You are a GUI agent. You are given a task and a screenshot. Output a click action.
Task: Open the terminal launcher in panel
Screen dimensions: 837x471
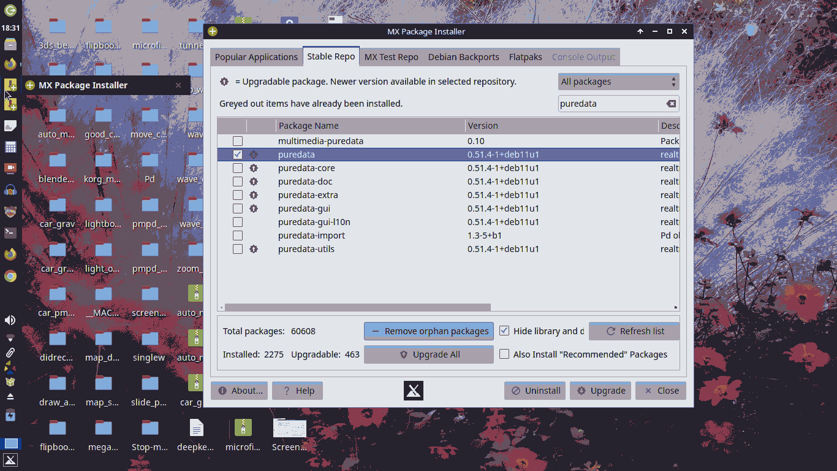point(10,232)
